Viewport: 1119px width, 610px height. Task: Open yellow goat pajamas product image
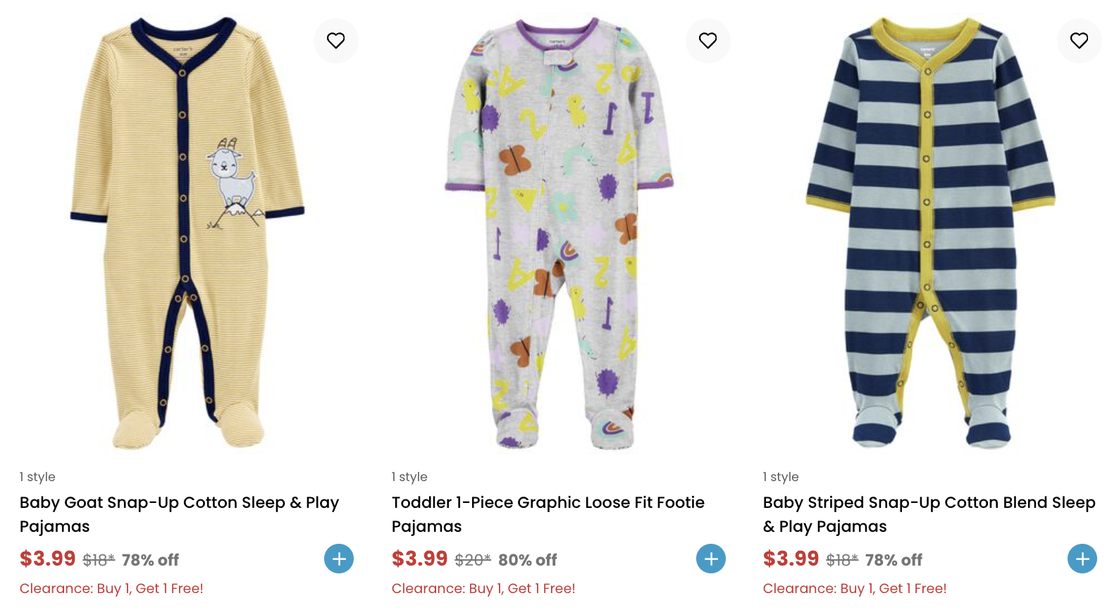pyautogui.click(x=187, y=232)
